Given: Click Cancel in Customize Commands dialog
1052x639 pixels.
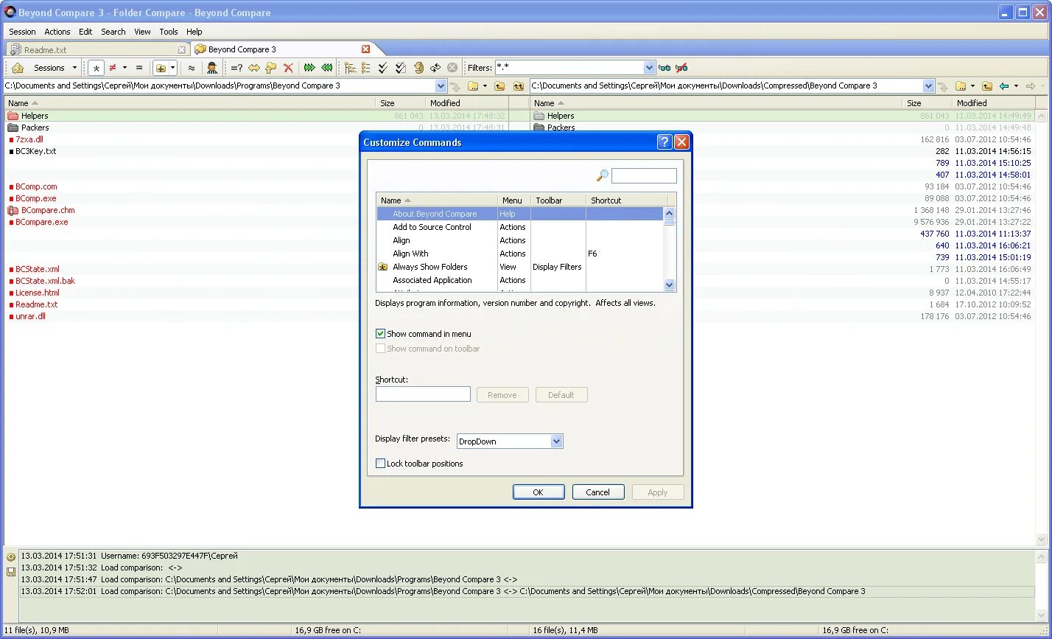Looking at the screenshot, I should (598, 492).
